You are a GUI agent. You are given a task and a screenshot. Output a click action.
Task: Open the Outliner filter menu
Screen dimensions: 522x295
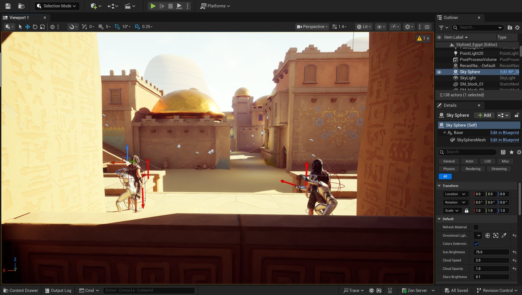coord(443,28)
